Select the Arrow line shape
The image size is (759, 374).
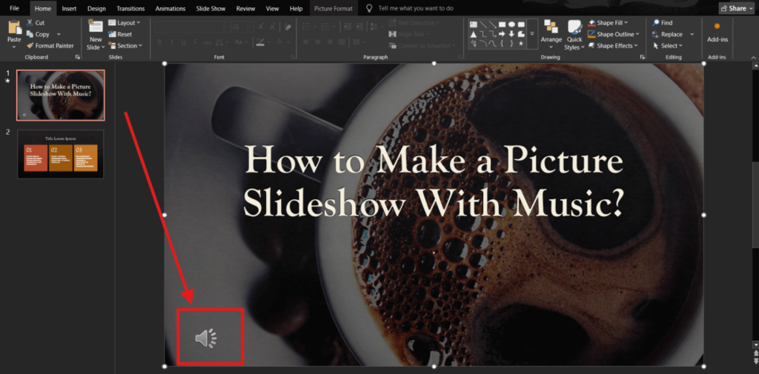(492, 24)
